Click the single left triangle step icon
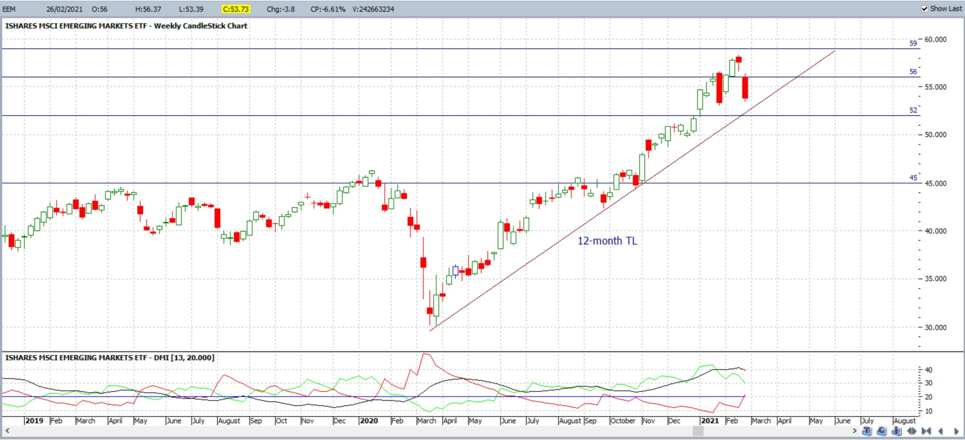Image resolution: width=965 pixels, height=440 pixels. click(941, 431)
